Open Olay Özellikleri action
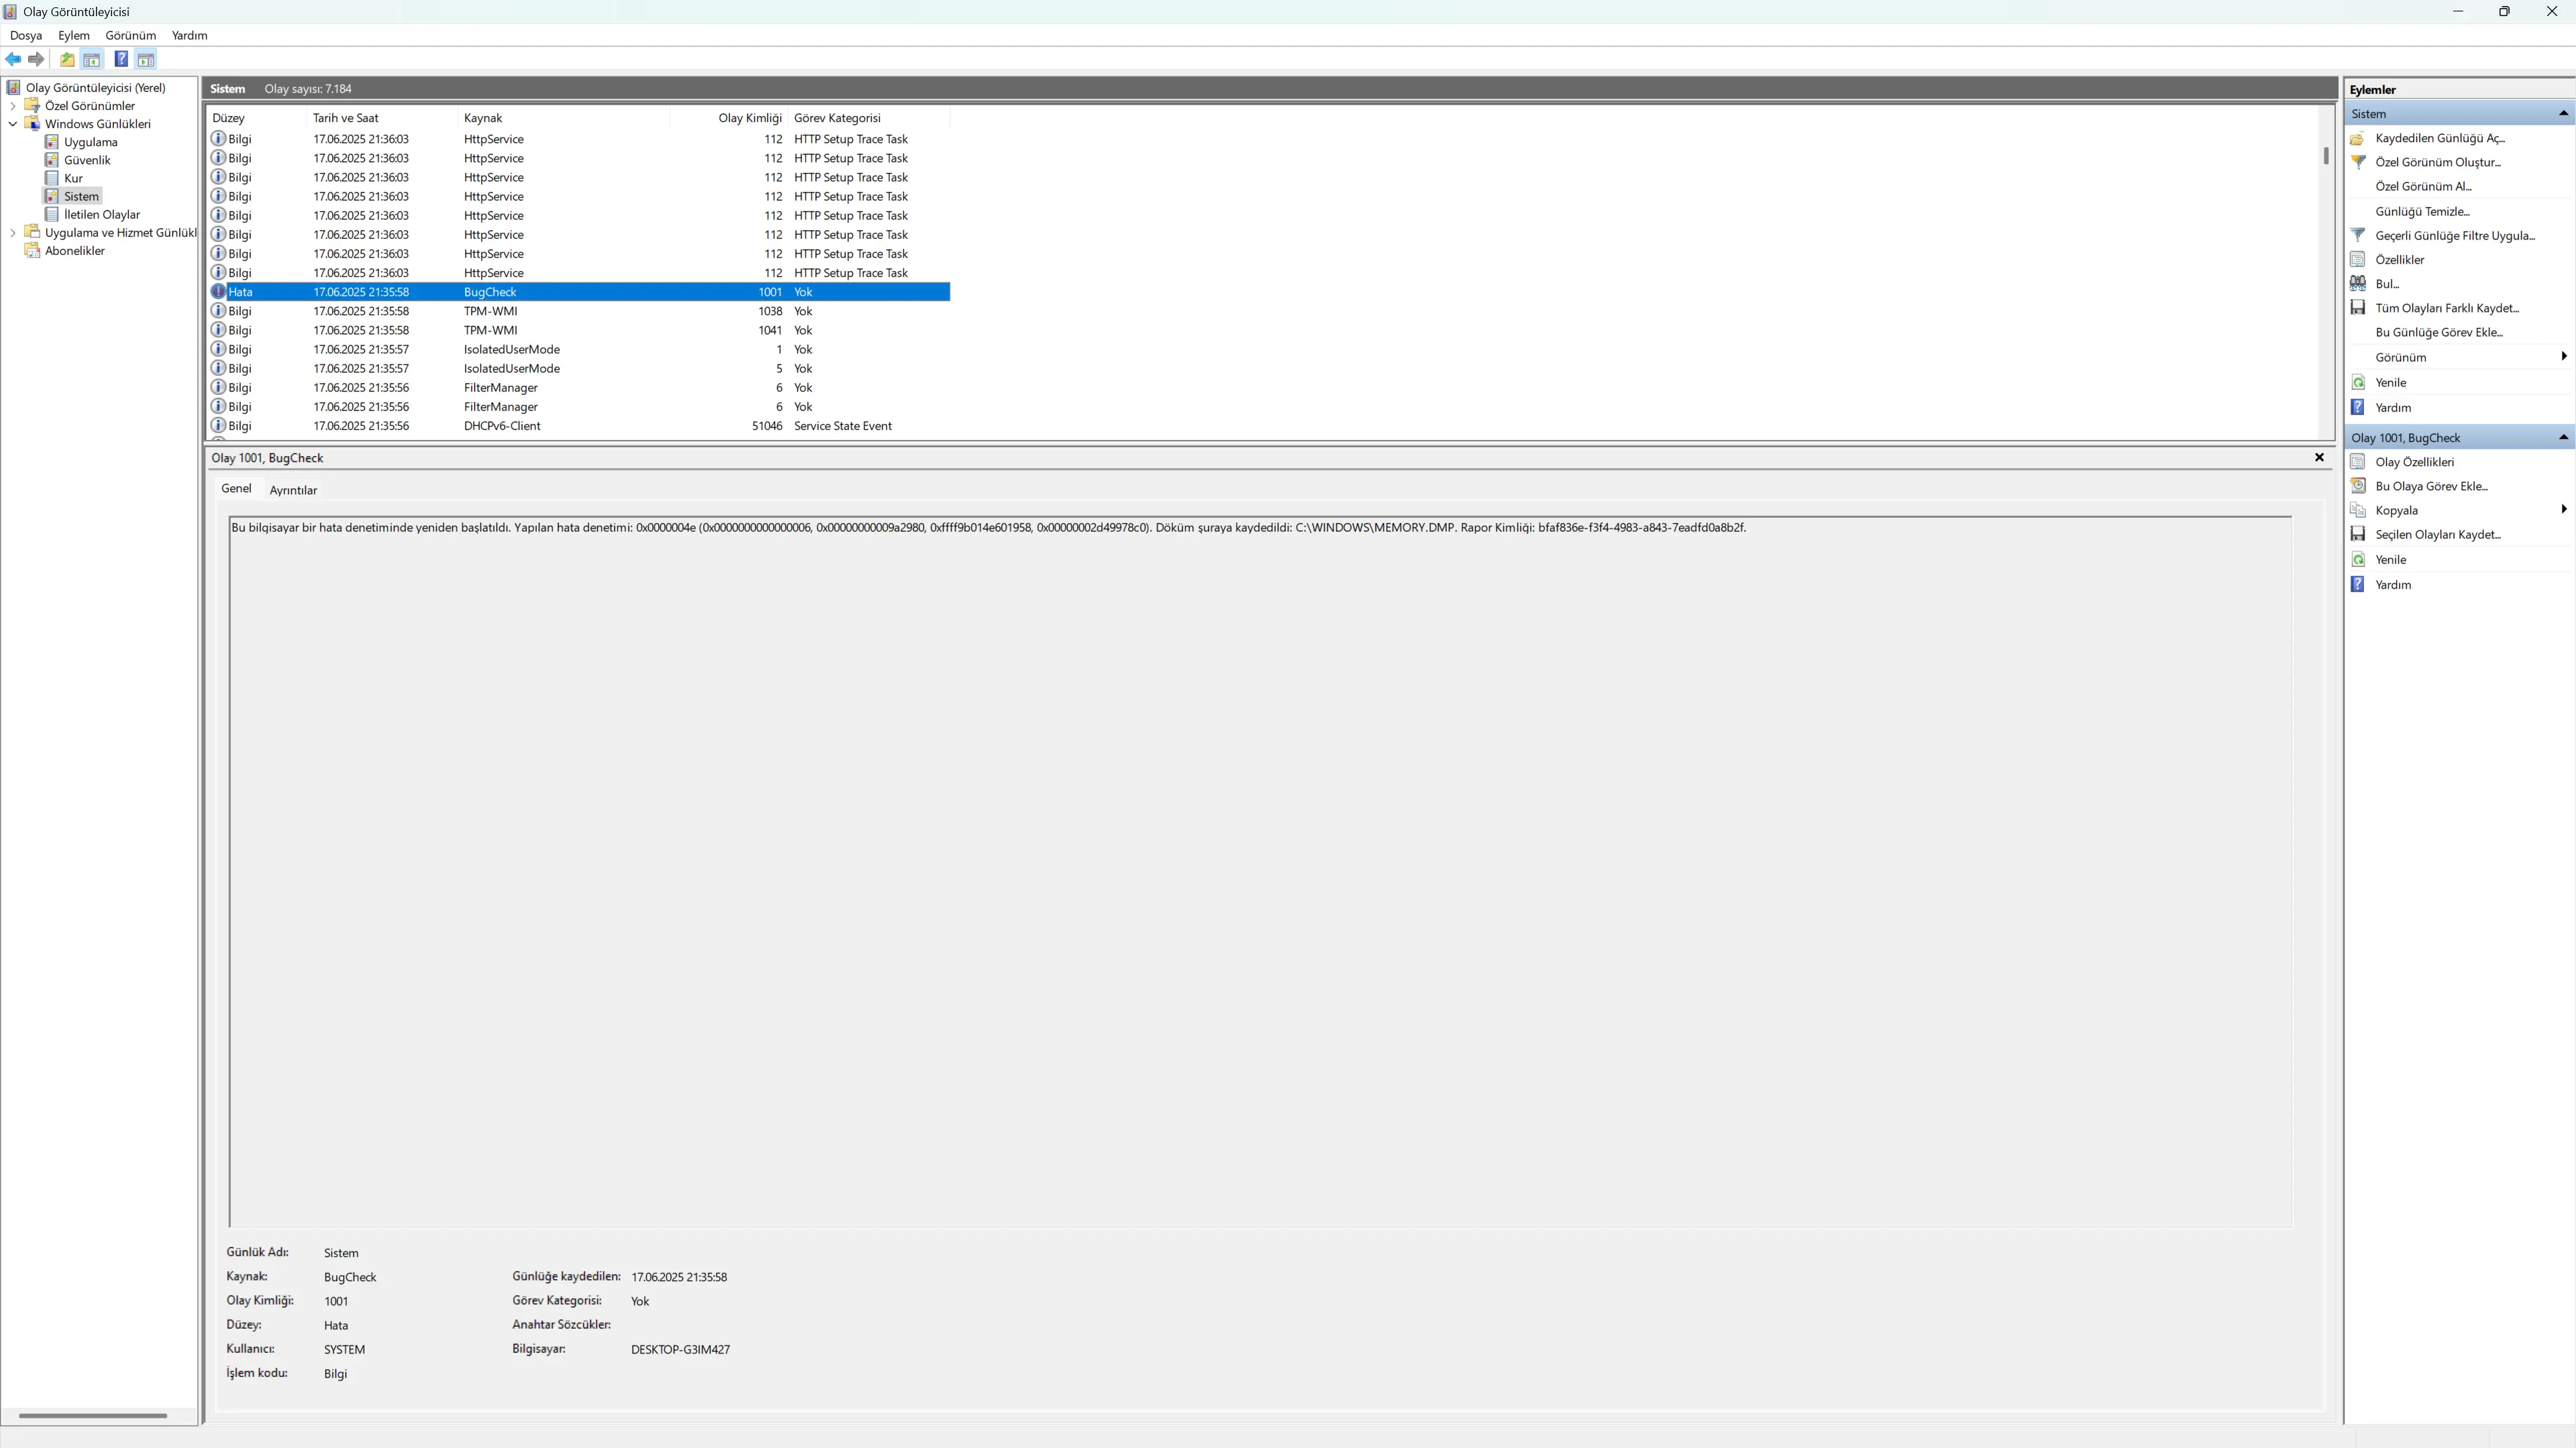The width and height of the screenshot is (2576, 1448). 2414,461
